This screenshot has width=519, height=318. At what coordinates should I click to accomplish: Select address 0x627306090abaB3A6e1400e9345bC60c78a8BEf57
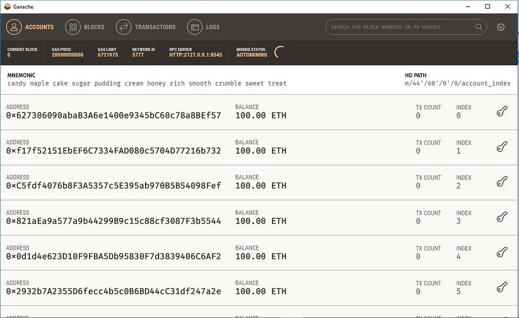[114, 115]
